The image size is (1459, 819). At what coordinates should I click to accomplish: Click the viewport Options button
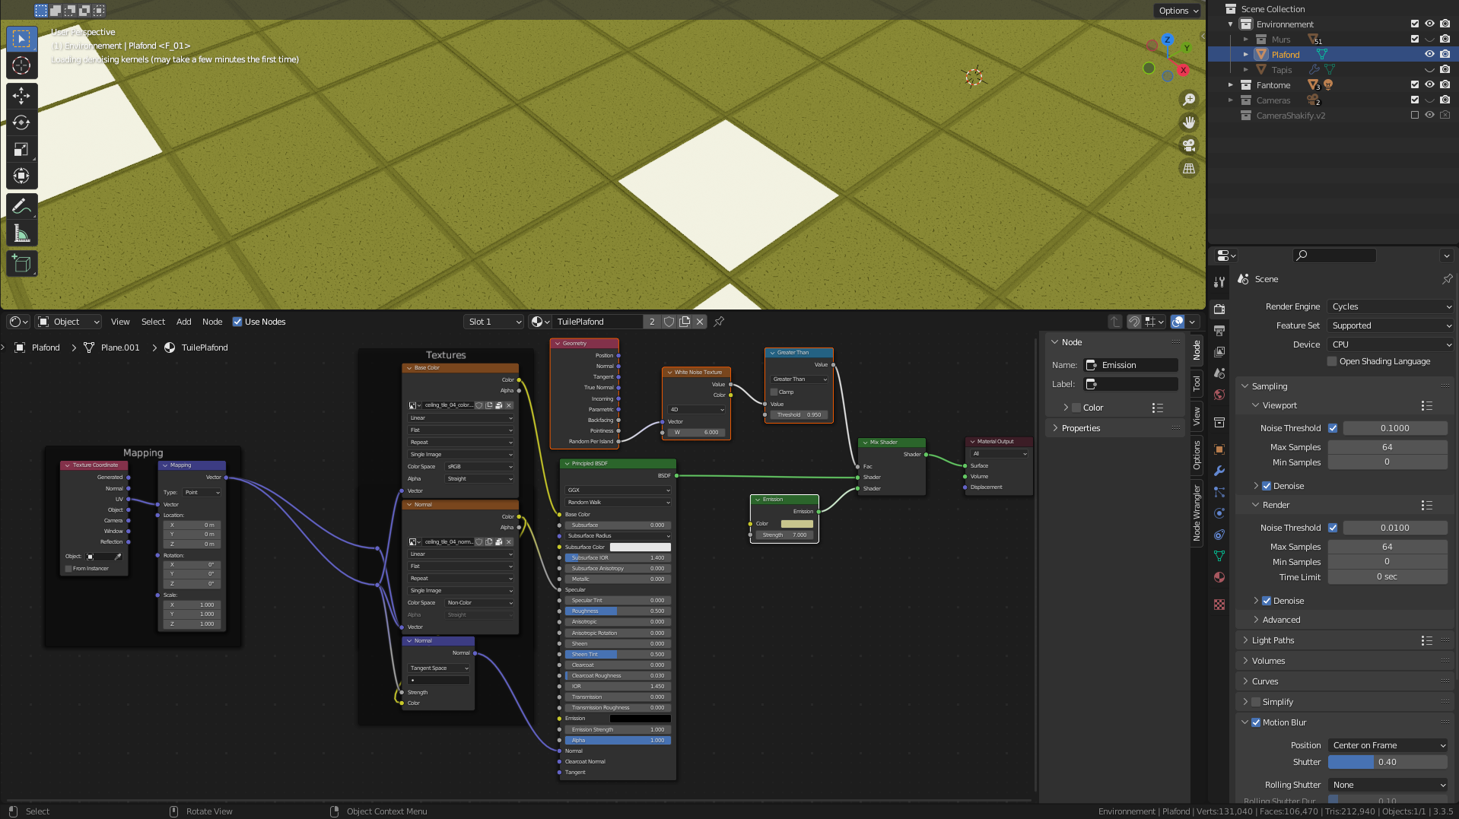click(x=1178, y=11)
